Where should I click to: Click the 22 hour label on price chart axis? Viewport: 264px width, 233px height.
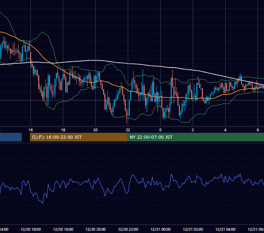(128, 130)
